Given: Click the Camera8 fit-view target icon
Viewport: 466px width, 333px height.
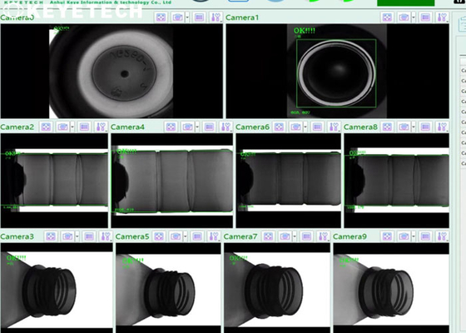Looking at the screenshot, I should point(387,127).
